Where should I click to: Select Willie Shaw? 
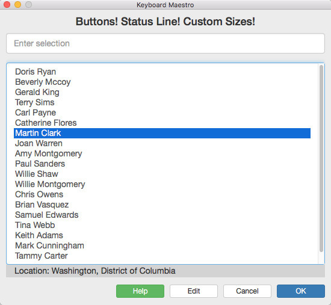pos(162,174)
